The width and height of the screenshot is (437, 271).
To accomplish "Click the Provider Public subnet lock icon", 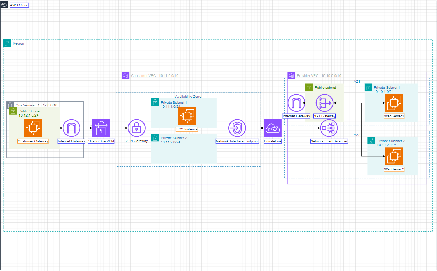I will [x=309, y=87].
